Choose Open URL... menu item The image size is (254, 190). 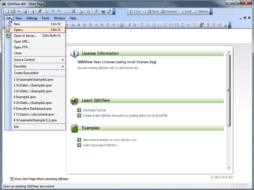click(x=35, y=41)
